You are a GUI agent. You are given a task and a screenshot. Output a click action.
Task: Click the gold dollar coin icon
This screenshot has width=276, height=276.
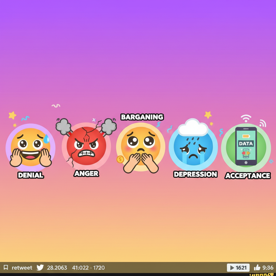tap(120, 159)
